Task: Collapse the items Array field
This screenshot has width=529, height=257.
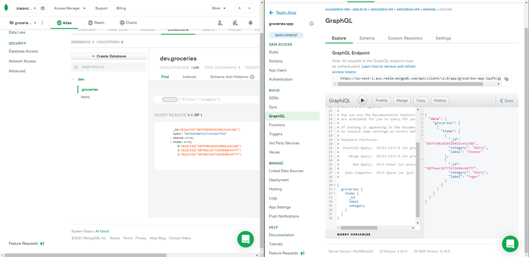Action: click(x=171, y=142)
